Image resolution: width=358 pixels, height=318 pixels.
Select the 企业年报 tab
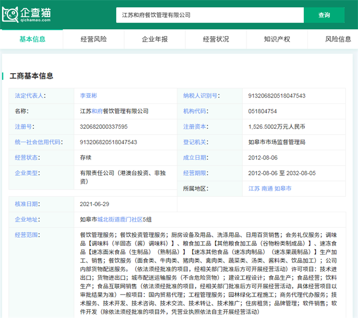coord(154,39)
